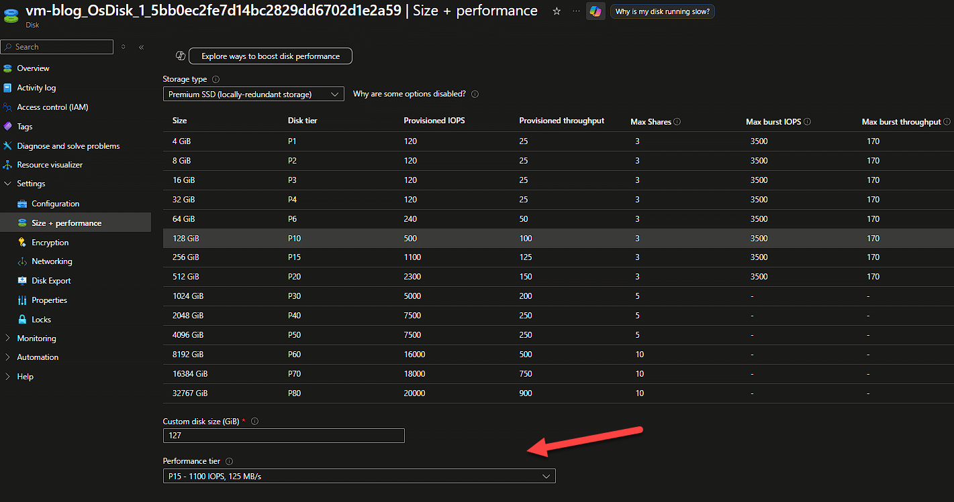The height and width of the screenshot is (502, 954).
Task: Click the Performance tier info icon
Action: click(229, 461)
